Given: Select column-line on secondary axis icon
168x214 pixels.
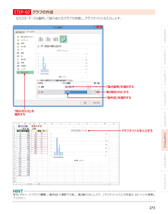Looking at the screenshot, I should pos(48,39).
